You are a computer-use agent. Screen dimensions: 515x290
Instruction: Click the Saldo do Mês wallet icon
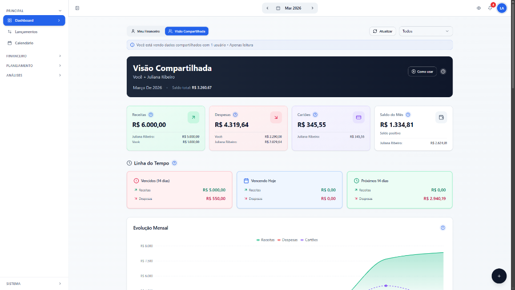click(x=441, y=117)
